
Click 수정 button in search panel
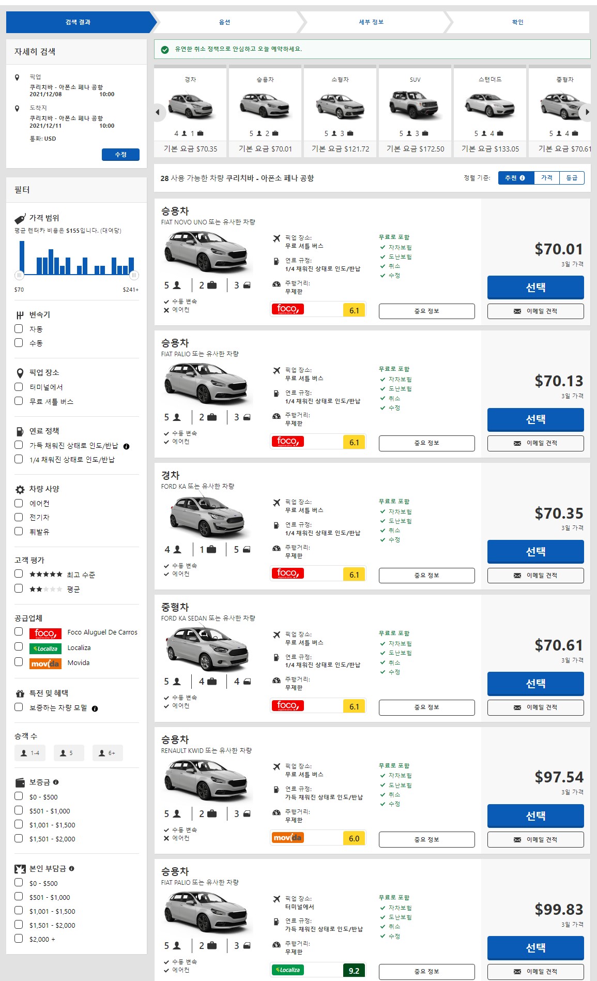coord(120,155)
